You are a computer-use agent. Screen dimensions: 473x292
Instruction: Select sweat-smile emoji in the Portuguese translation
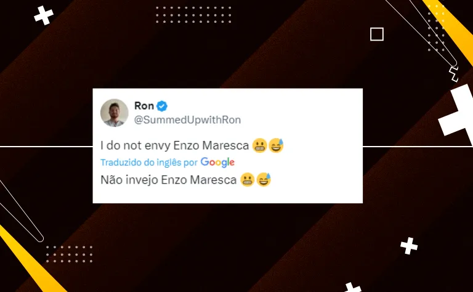tap(264, 180)
